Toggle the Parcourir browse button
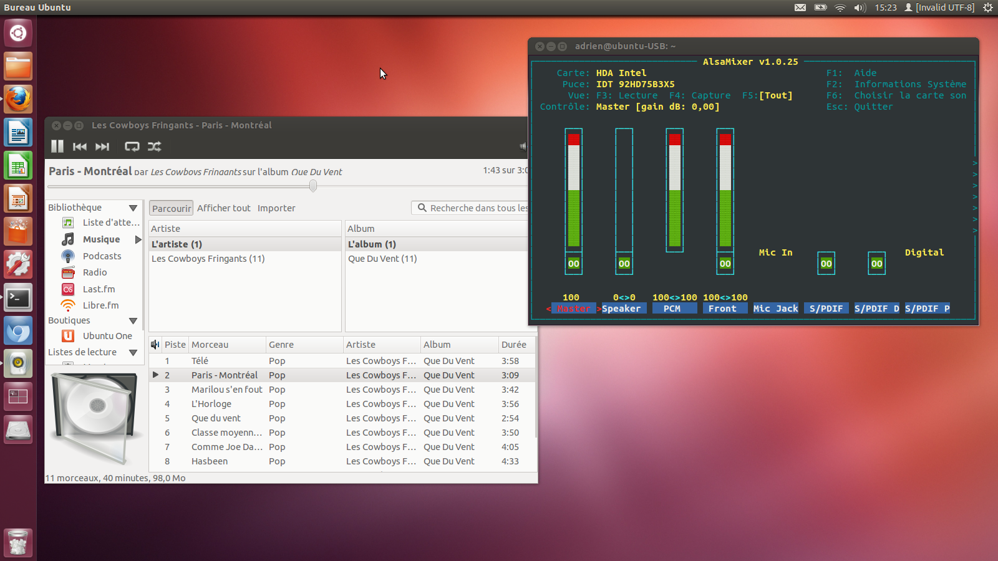This screenshot has width=998, height=561. coord(172,208)
